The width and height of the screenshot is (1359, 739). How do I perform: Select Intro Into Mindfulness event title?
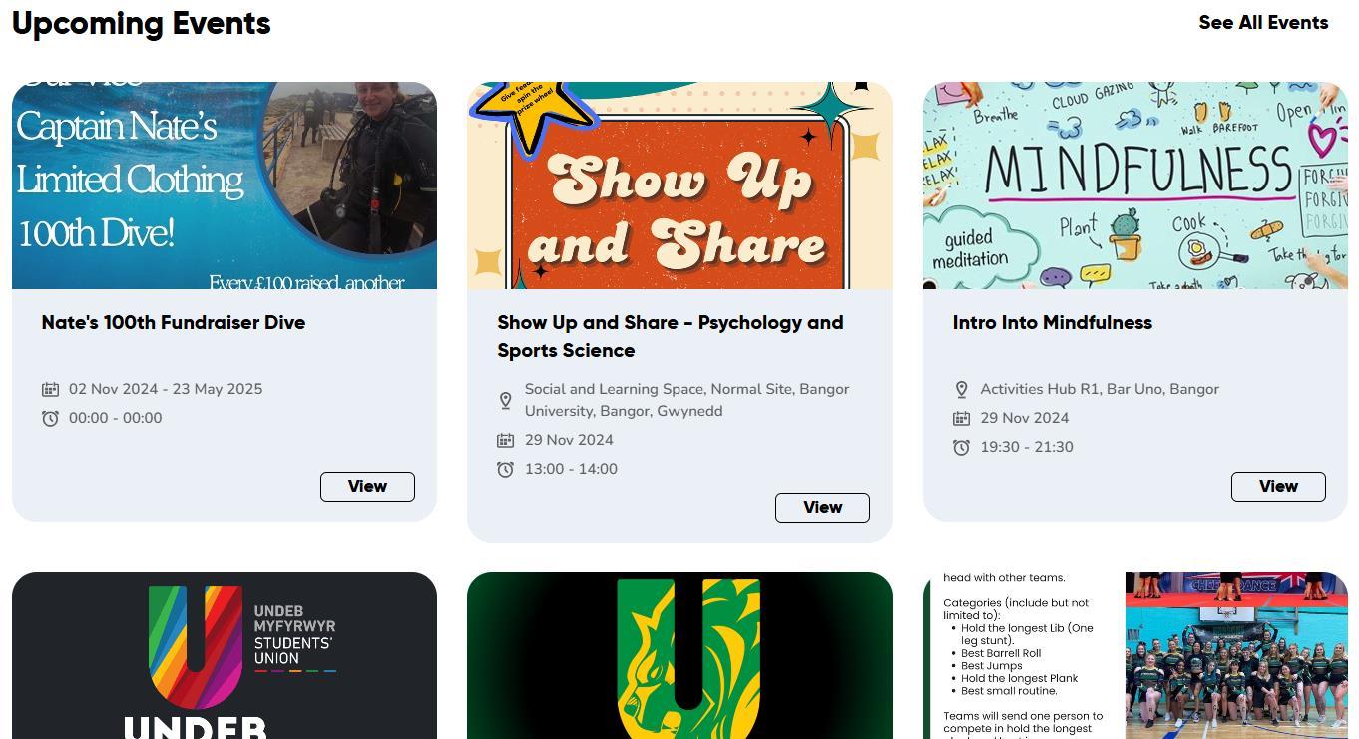[x=1053, y=322]
